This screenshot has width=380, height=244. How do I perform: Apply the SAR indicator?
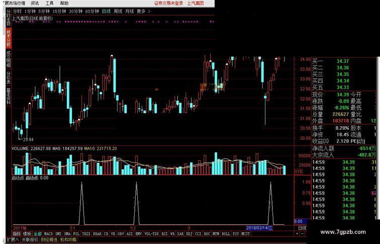(180, 234)
